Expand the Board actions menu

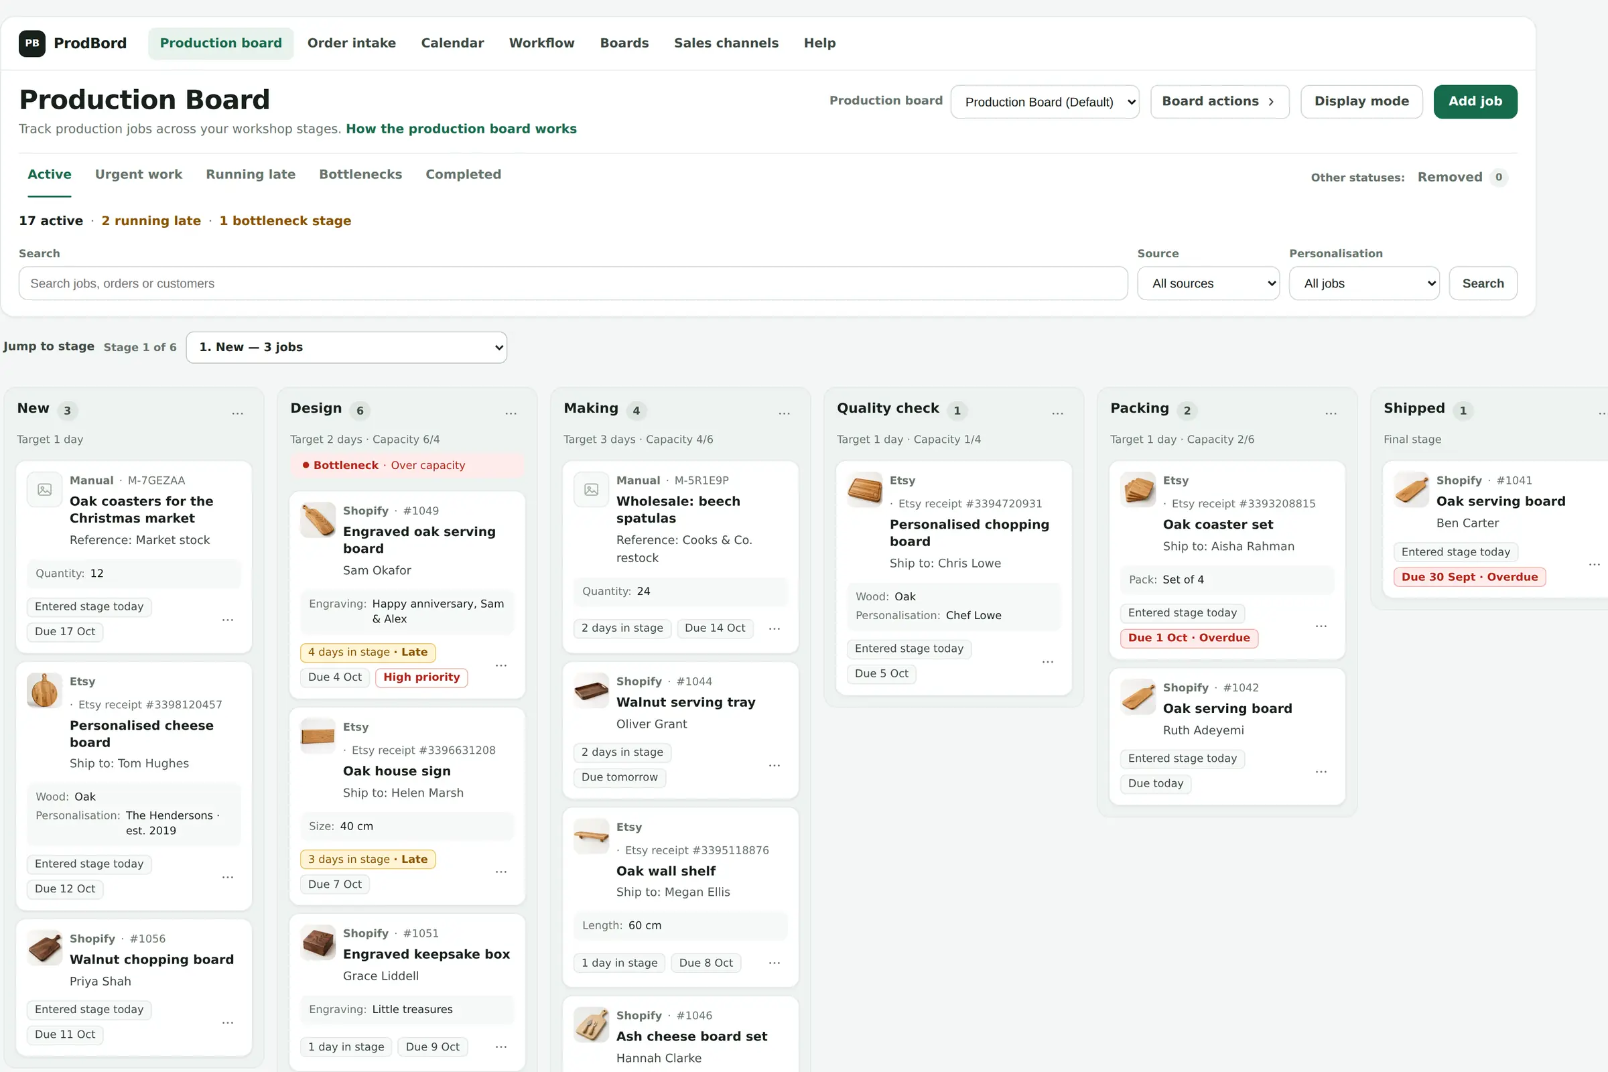[1219, 101]
